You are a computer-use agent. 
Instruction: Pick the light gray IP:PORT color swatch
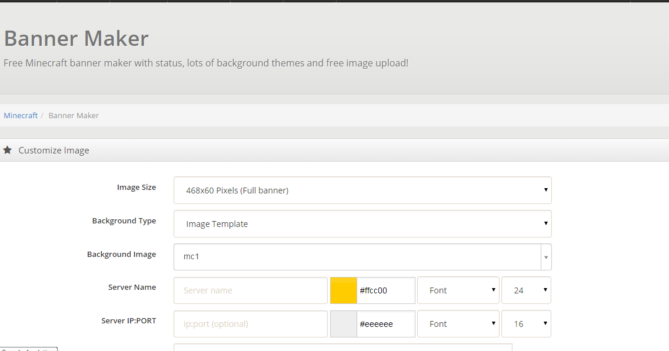(x=344, y=324)
